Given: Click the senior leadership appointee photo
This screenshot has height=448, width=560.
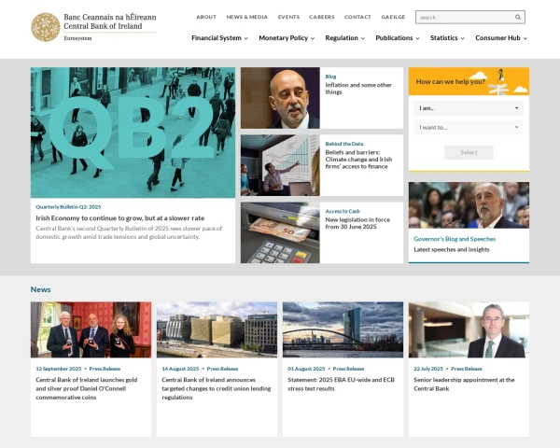Looking at the screenshot, I should (x=469, y=329).
